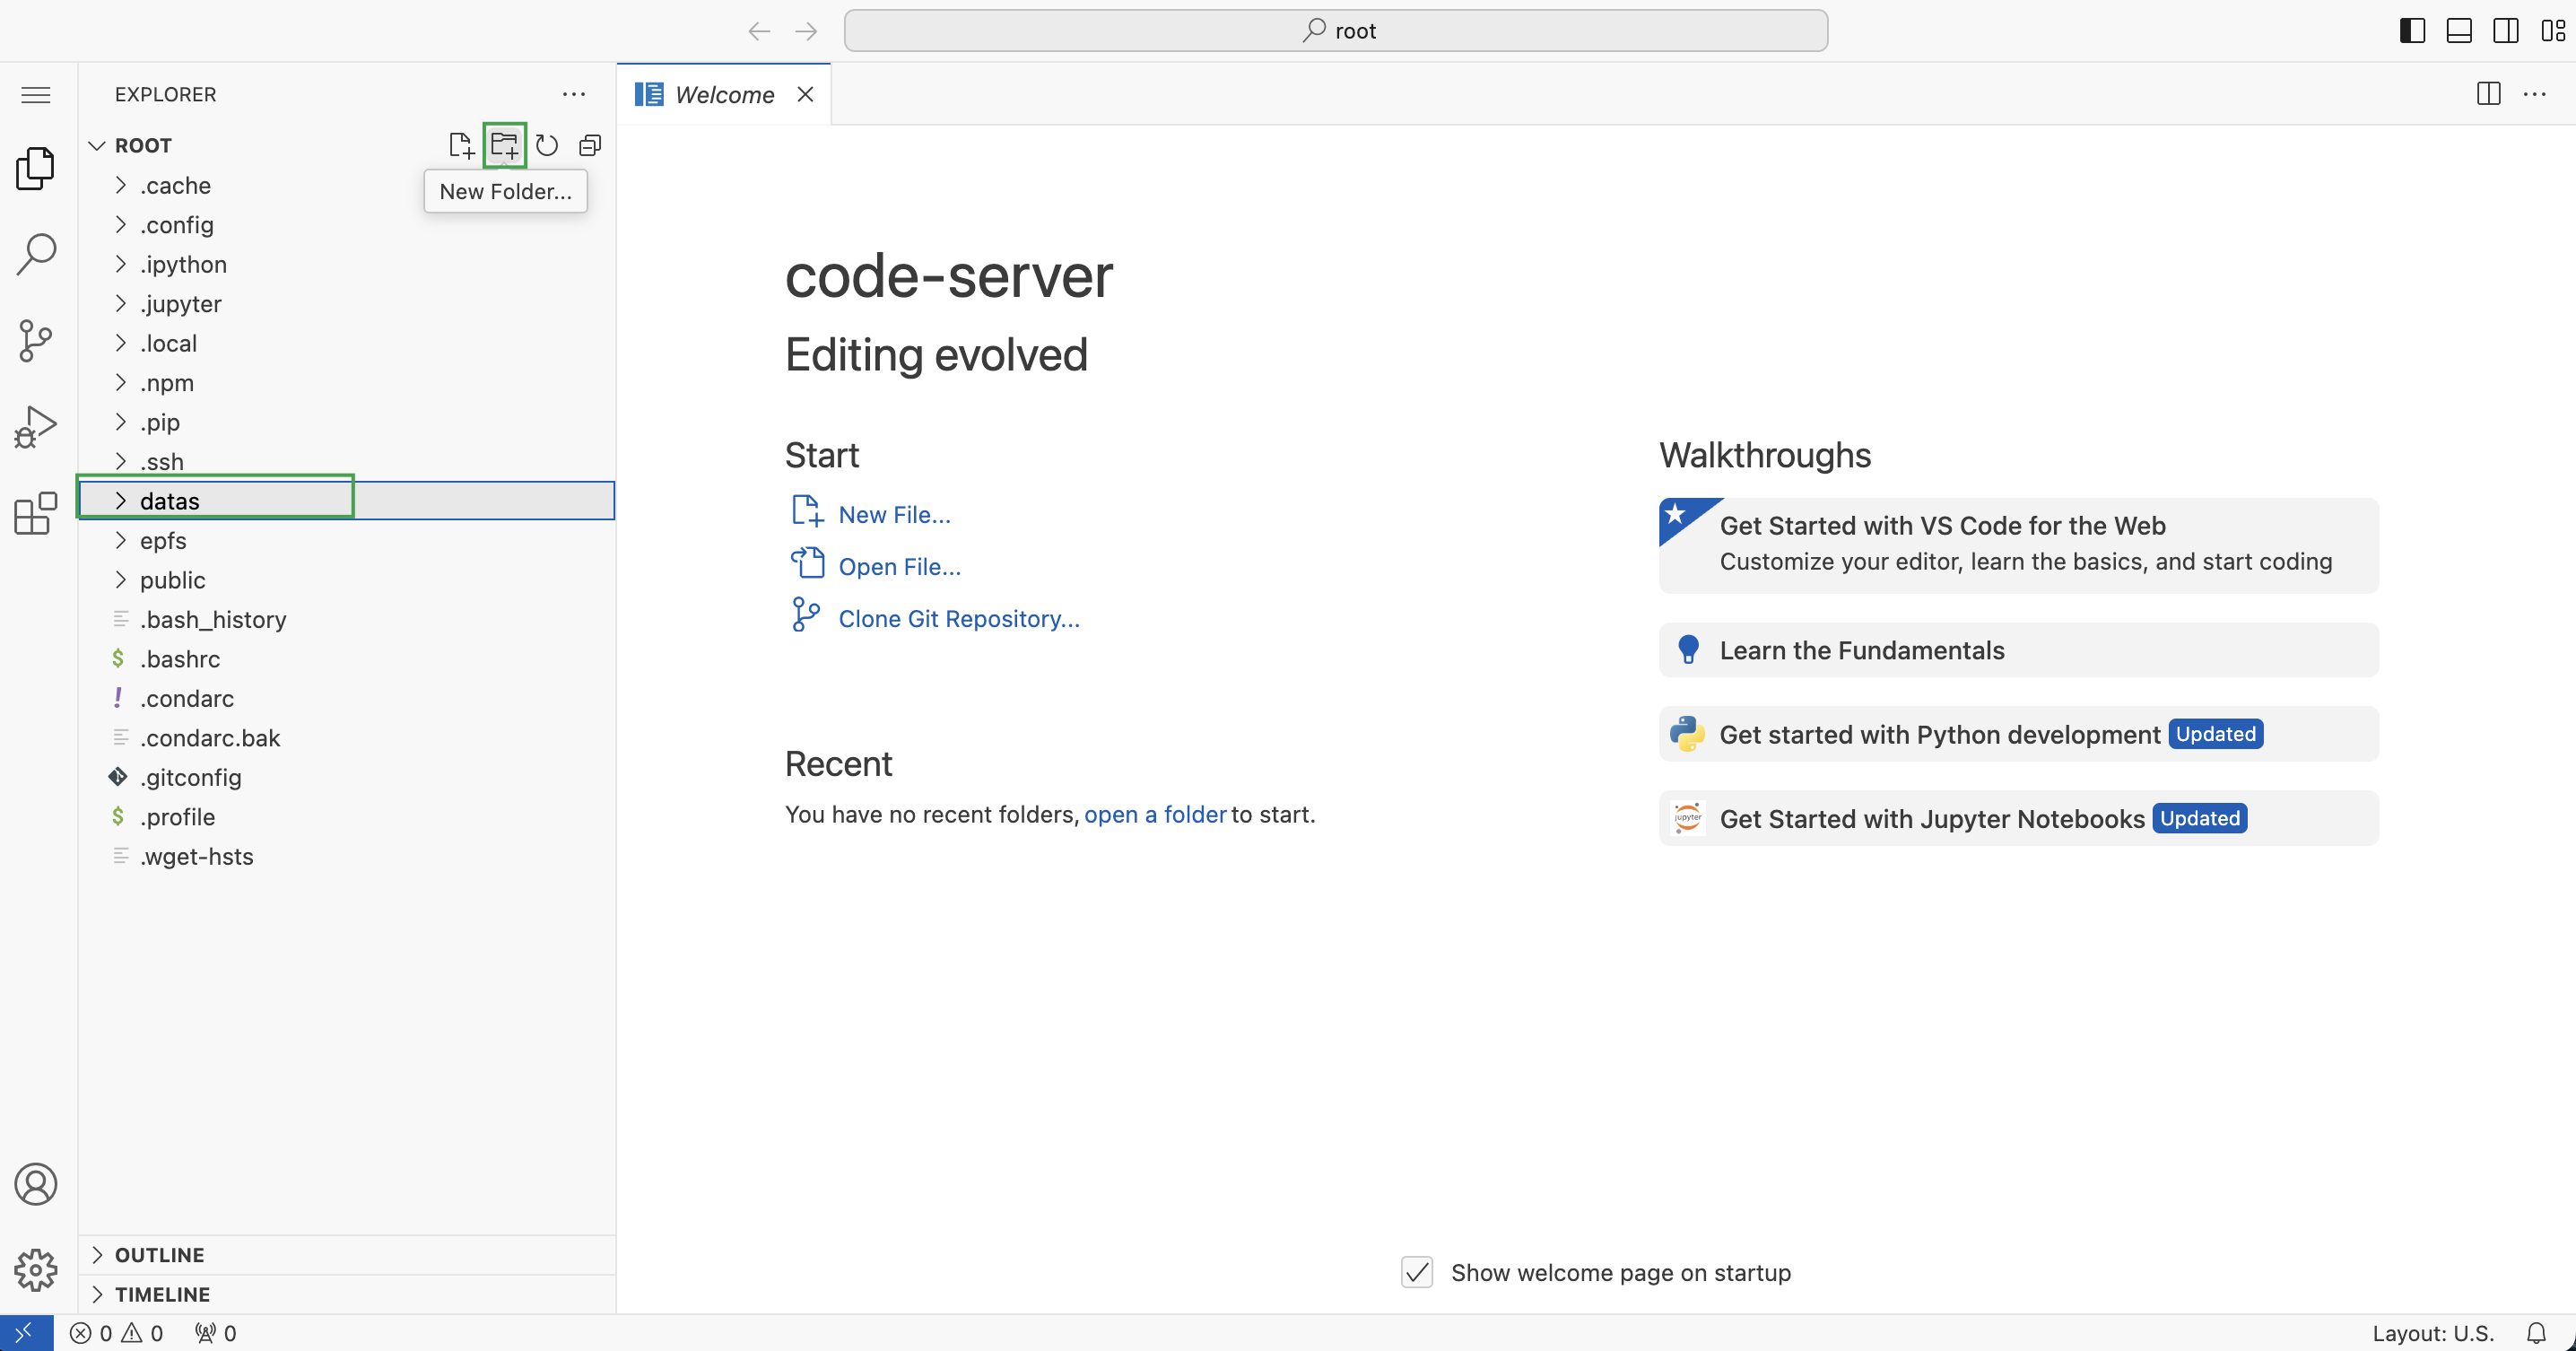Open the .condarc file
The image size is (2576, 1351).
pos(346,699)
